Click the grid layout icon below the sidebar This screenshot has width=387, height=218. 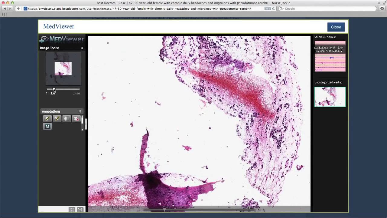(x=72, y=210)
